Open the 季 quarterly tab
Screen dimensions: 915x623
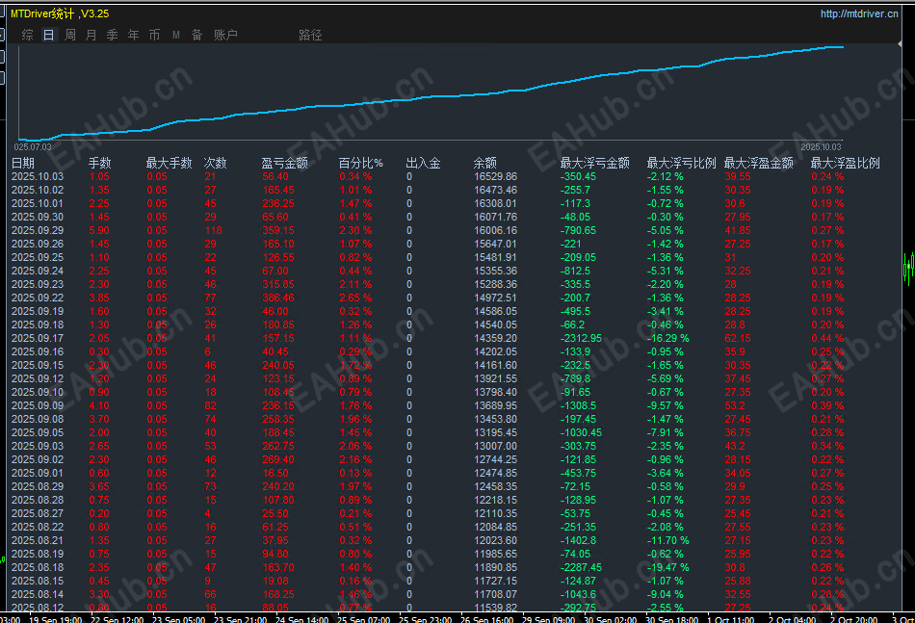pos(112,35)
